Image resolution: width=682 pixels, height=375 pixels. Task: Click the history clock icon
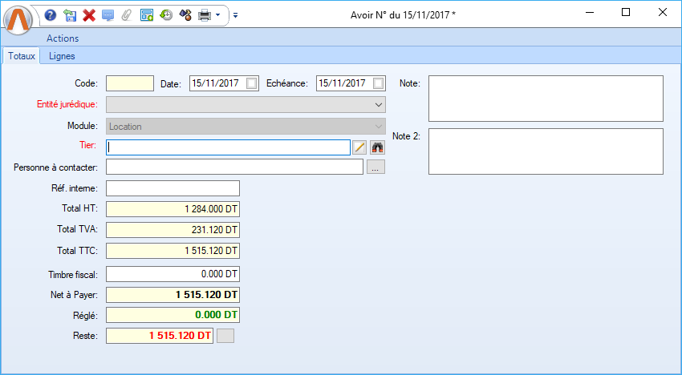(166, 14)
